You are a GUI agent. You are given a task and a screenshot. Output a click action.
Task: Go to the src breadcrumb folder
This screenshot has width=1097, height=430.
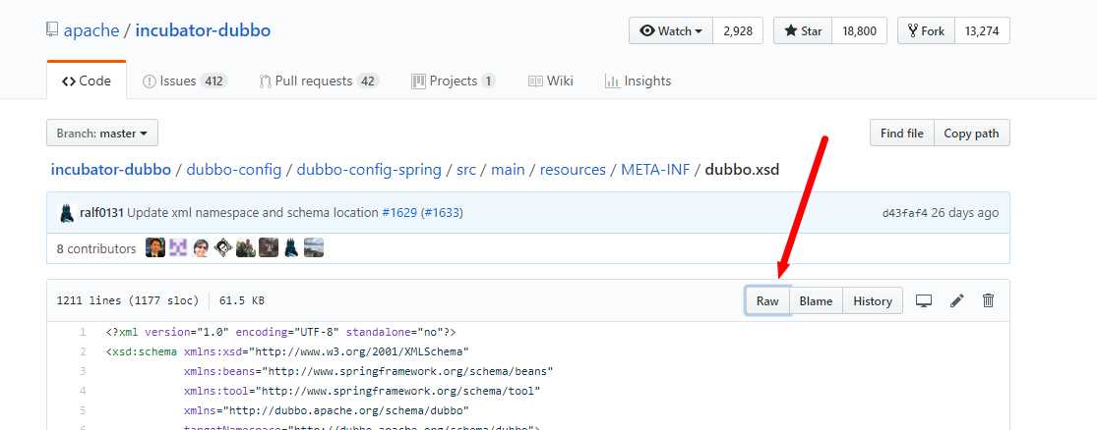(x=466, y=170)
